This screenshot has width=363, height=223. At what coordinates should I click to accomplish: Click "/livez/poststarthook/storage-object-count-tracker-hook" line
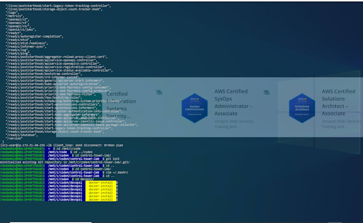[54, 9]
